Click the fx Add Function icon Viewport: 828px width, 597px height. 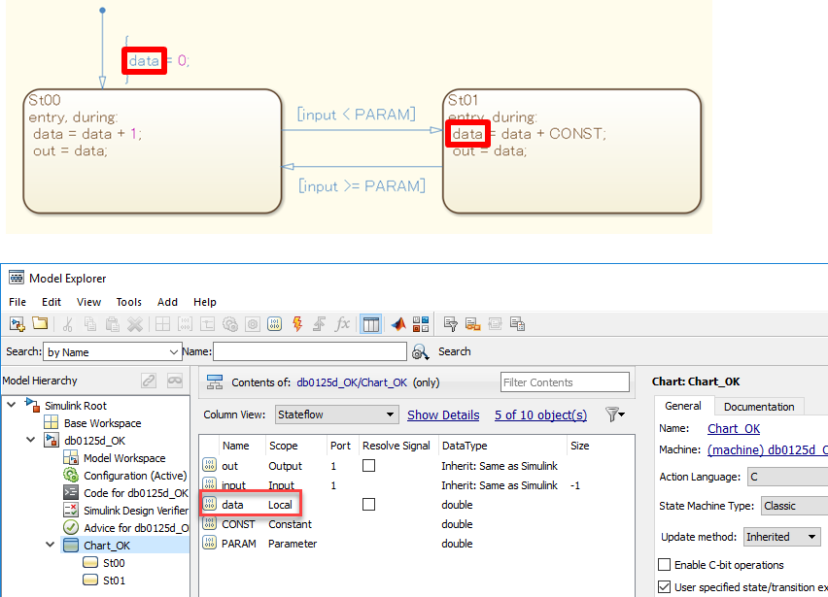(342, 324)
